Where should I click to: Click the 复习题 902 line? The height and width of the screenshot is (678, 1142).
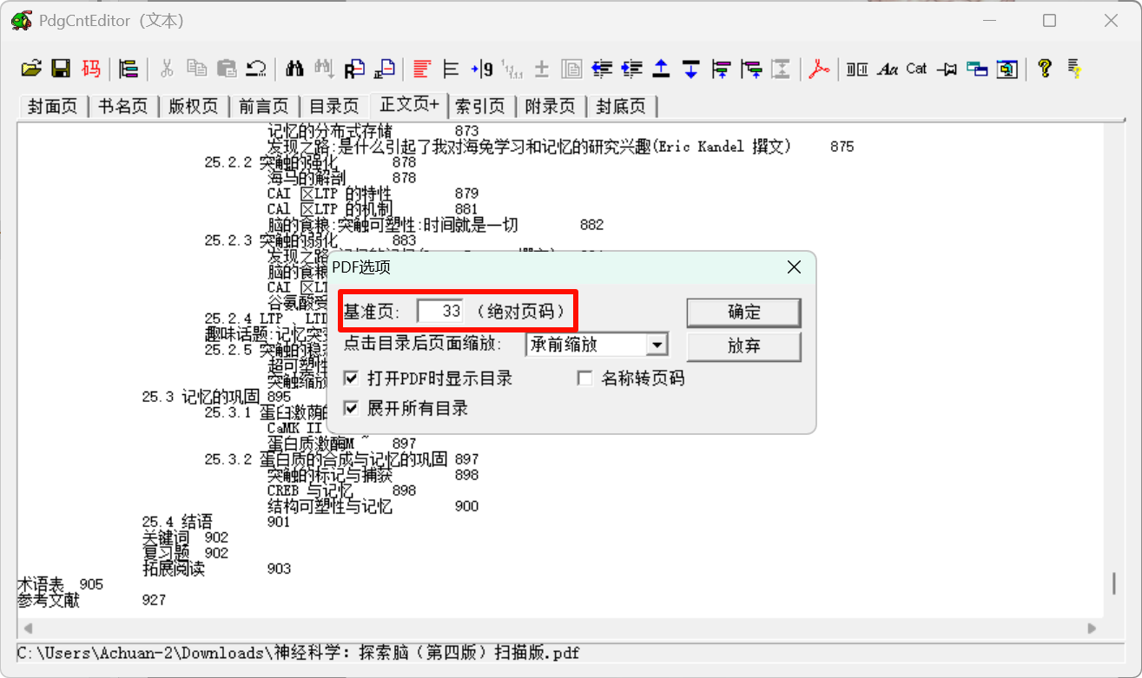coord(186,553)
